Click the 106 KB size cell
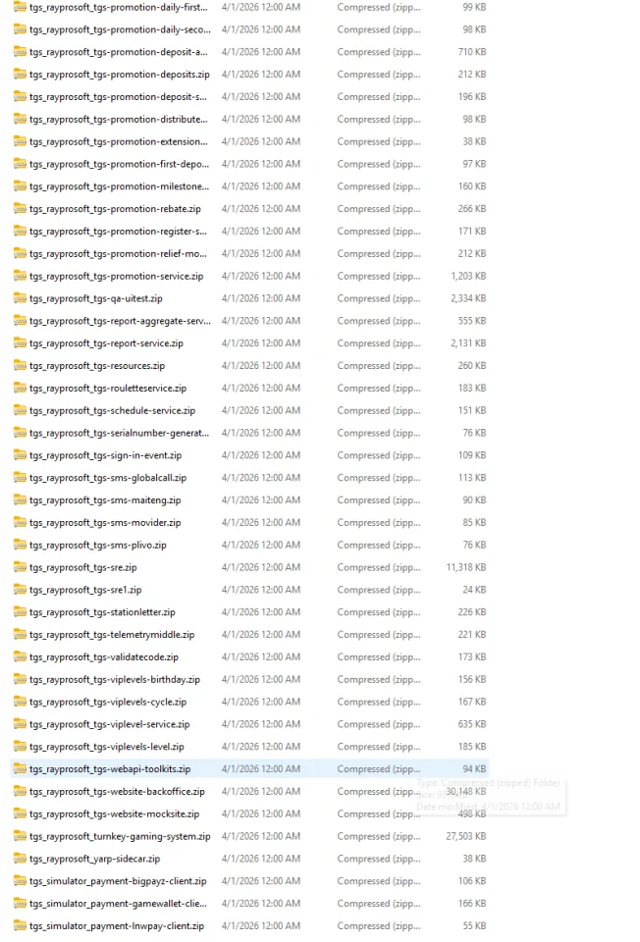640x942 pixels. click(x=472, y=882)
